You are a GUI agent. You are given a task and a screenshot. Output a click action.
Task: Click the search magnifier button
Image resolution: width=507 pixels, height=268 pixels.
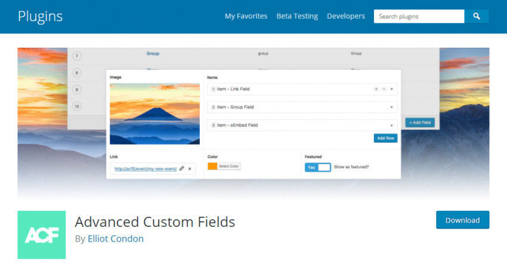(477, 17)
